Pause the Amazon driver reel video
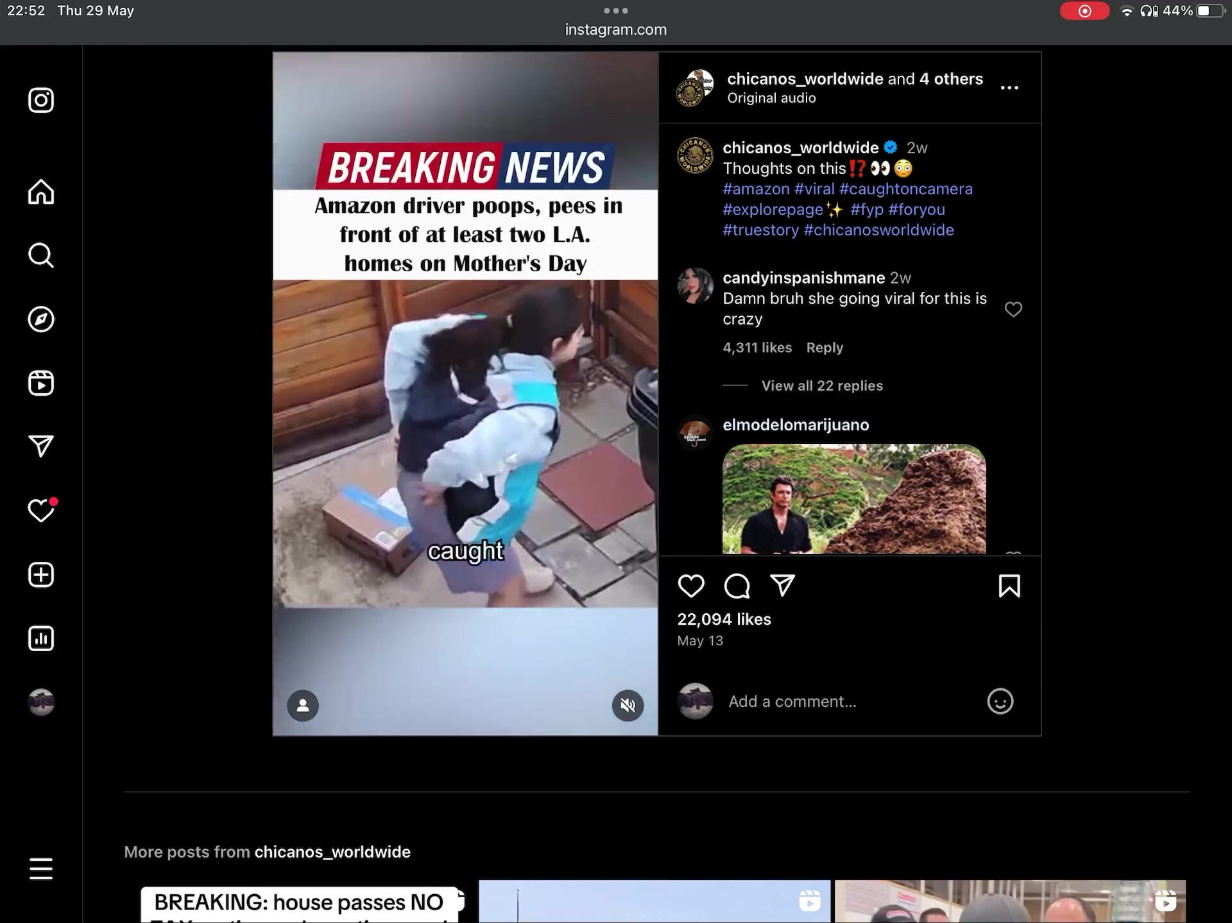Screen dimensions: 1232x923 coord(465,393)
